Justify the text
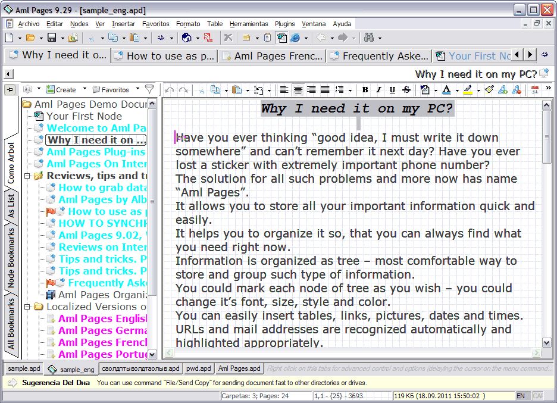557x403 pixels. pyautogui.click(x=325, y=90)
